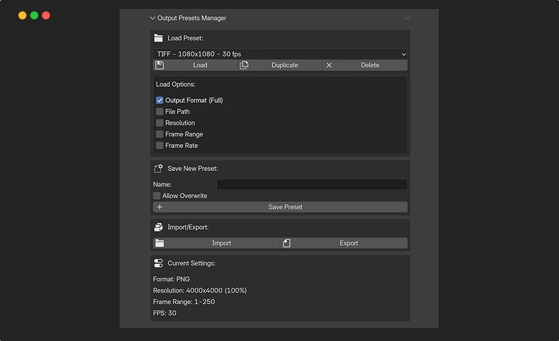Click the folder icon beside Load Preset
The image size is (559, 341).
pos(158,37)
